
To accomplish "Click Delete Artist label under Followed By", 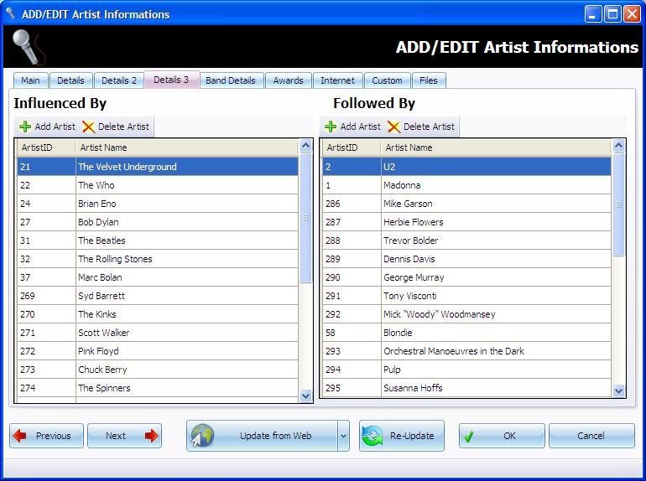I will [x=429, y=127].
